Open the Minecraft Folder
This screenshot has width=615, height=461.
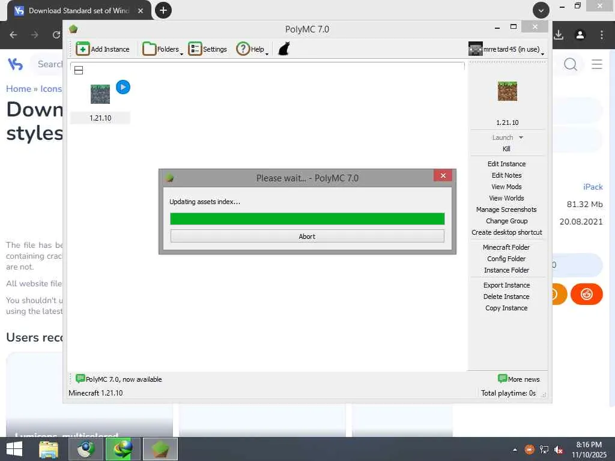tap(506, 247)
